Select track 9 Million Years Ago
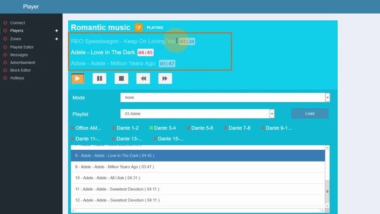The height and width of the screenshot is (214, 380). click(198, 167)
